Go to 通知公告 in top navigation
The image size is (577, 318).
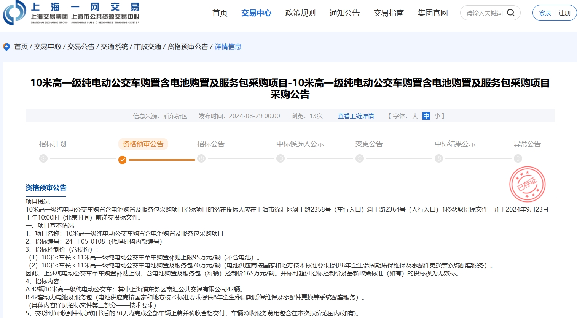point(344,13)
